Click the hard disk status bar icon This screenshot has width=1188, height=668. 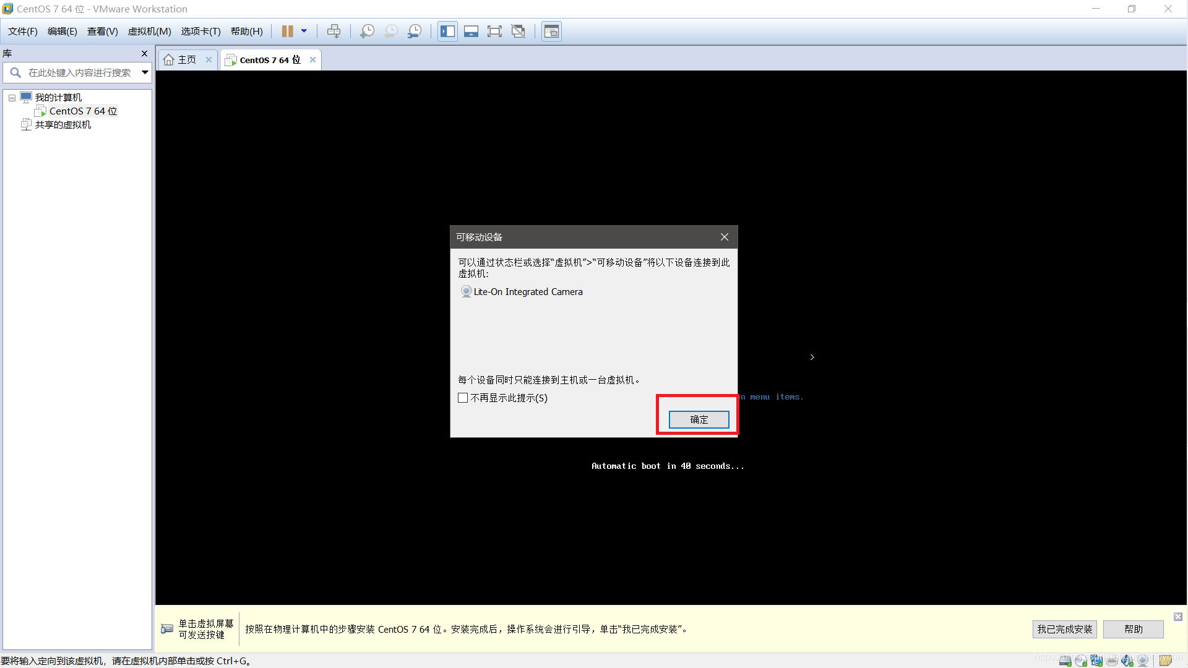tap(1065, 661)
